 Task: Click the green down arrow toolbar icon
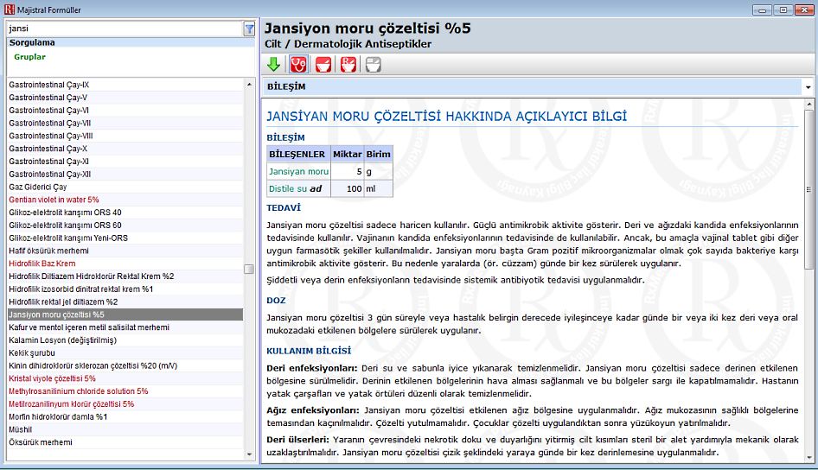coord(273,65)
